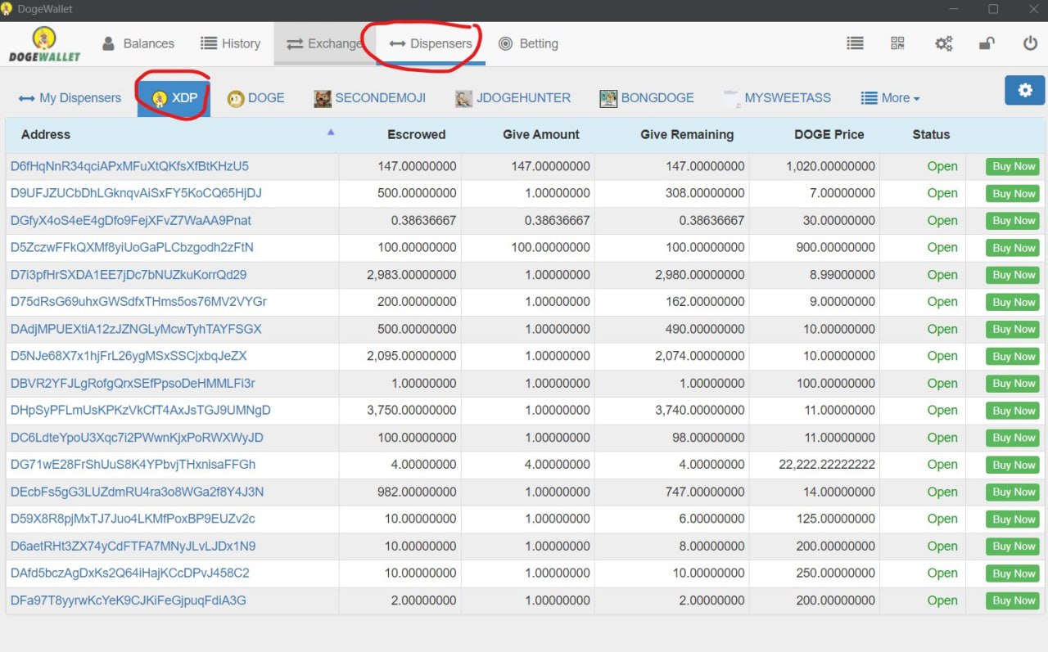Screen dimensions: 1048x652
Task: Select the Dispensers tab
Action: pos(431,43)
